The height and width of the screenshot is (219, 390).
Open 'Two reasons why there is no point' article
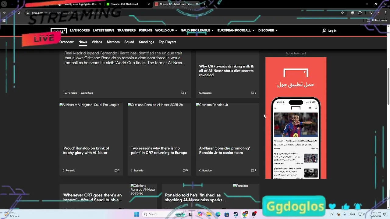click(x=159, y=151)
